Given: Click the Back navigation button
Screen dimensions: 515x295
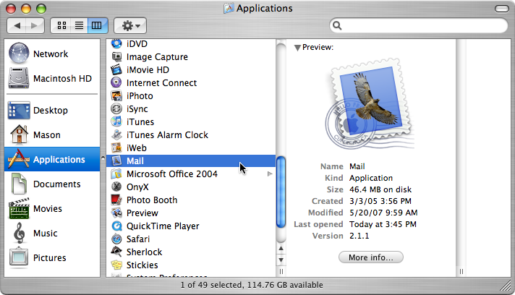Looking at the screenshot, I should click(x=17, y=25).
